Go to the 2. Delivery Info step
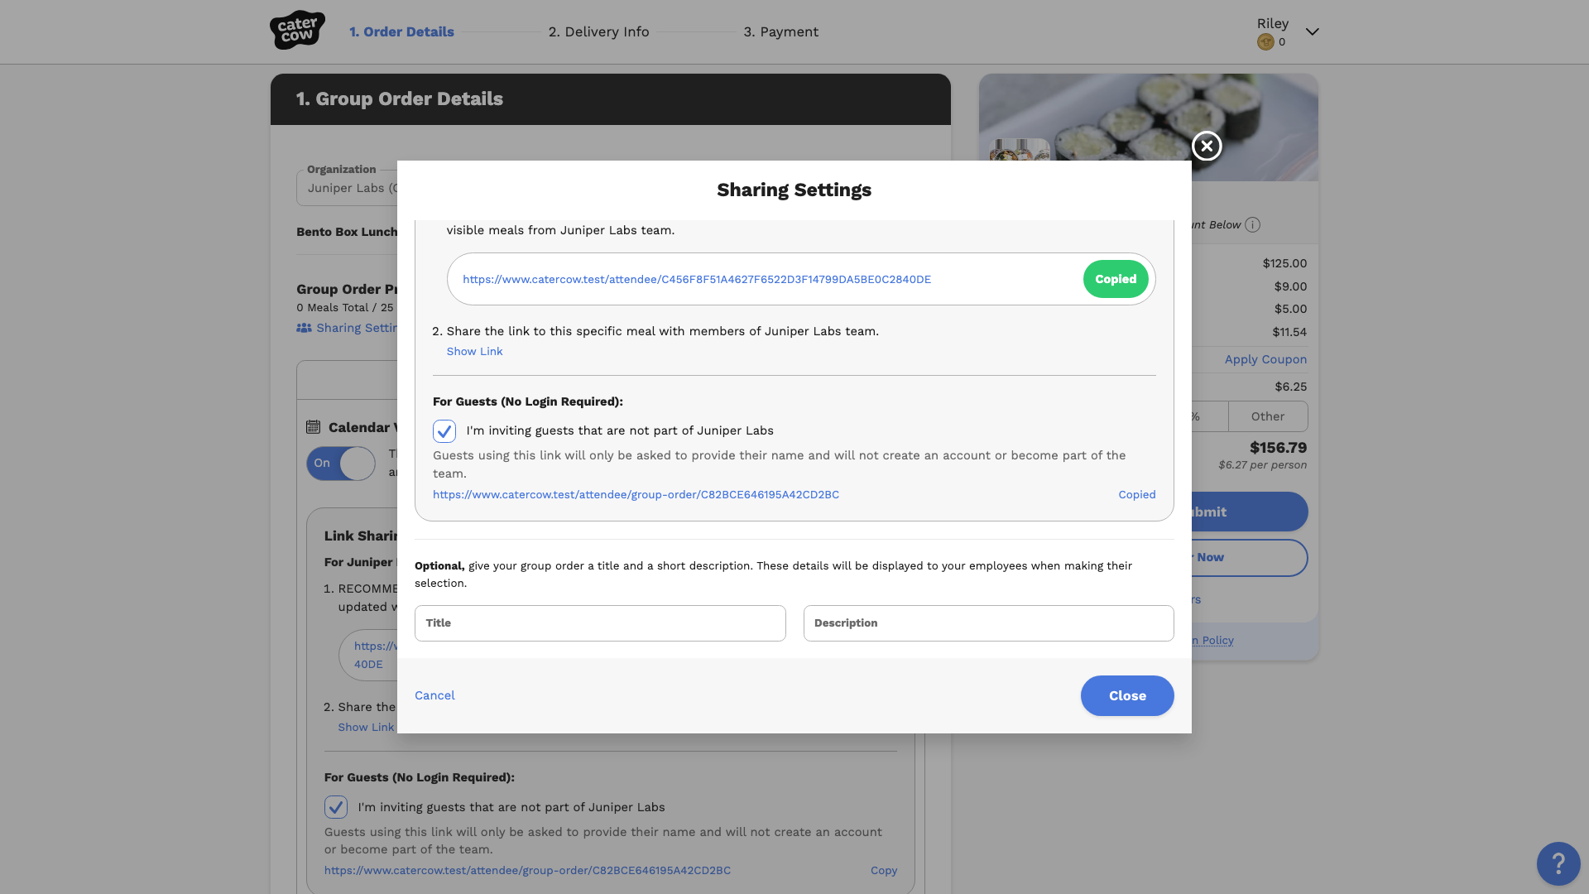The image size is (1589, 894). [x=598, y=31]
